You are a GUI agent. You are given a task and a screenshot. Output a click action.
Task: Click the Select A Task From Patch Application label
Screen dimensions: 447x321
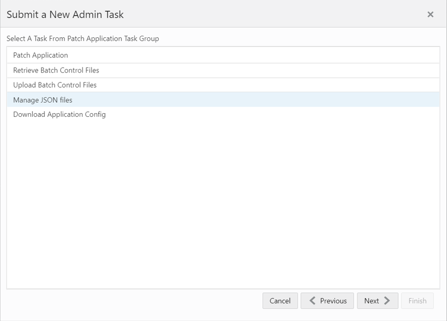[83, 38]
